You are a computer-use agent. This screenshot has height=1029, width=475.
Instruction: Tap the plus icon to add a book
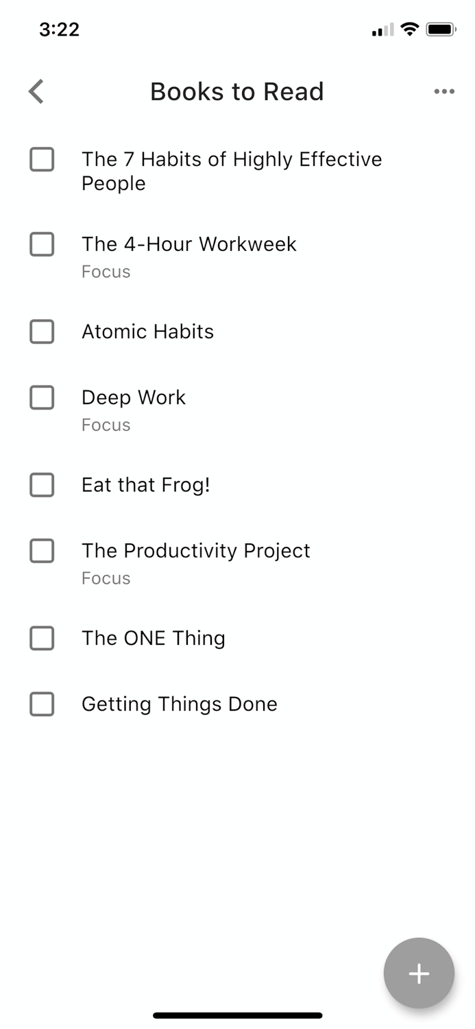pyautogui.click(x=419, y=973)
